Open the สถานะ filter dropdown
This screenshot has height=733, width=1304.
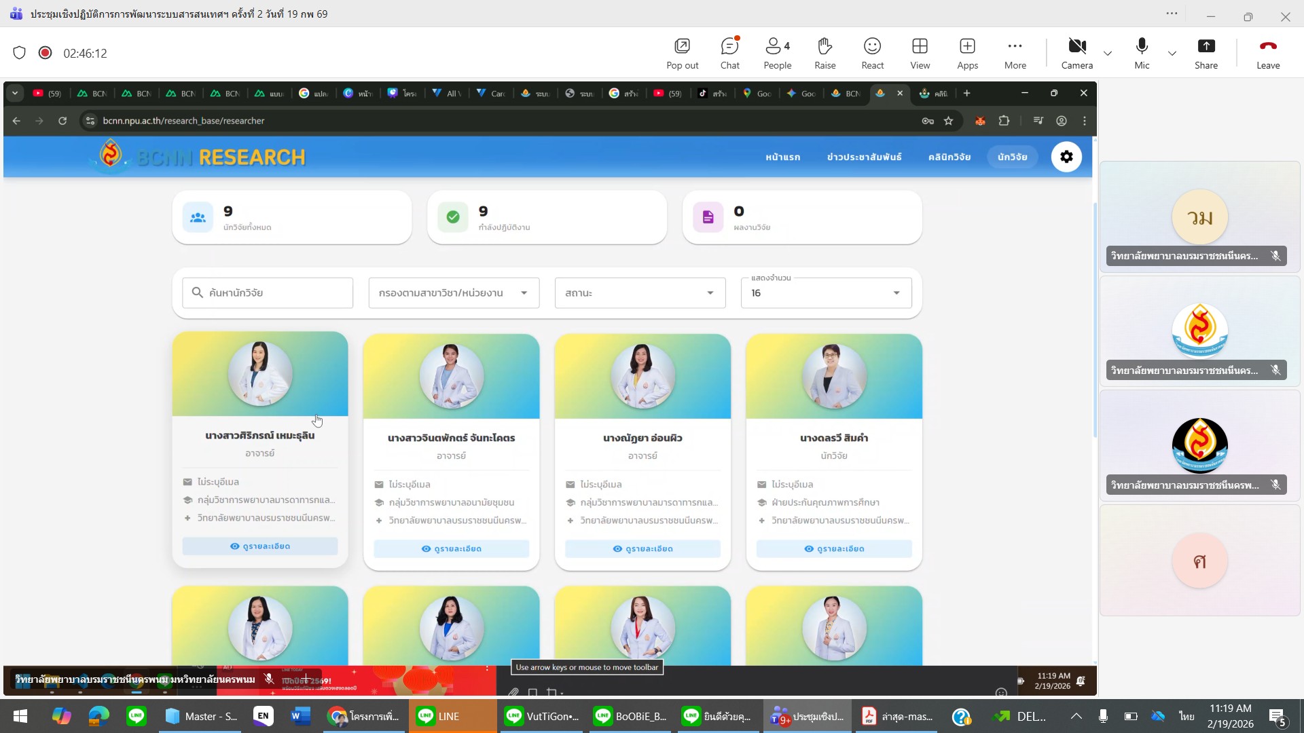click(640, 293)
